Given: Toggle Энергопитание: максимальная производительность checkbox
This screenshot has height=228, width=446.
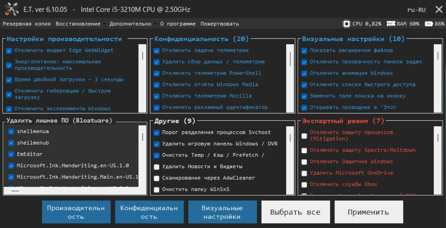Looking at the screenshot, I should coord(9,65).
